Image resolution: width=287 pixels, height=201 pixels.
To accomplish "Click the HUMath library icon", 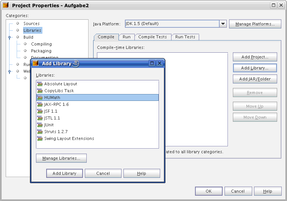I will tap(40, 97).
